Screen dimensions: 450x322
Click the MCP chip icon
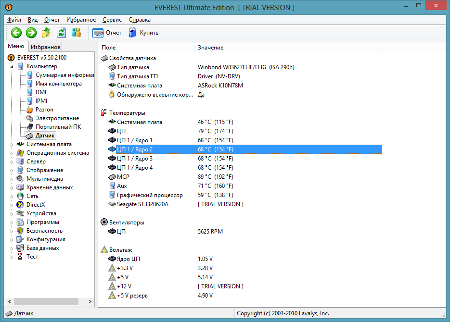pyautogui.click(x=112, y=177)
